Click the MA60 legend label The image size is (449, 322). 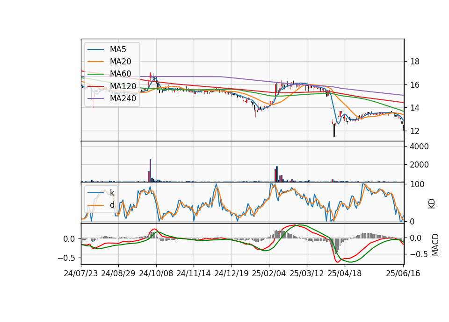click(x=120, y=74)
